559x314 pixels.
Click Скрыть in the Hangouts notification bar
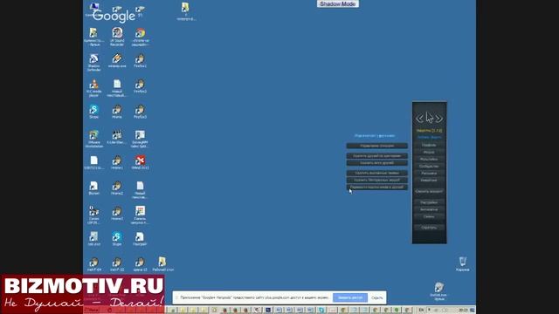coord(376,297)
